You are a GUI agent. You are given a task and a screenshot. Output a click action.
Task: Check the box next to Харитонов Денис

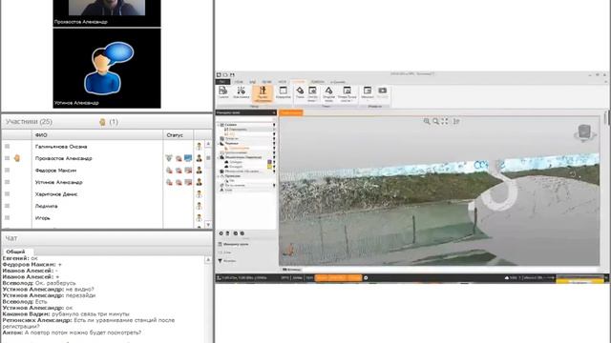tap(7, 193)
